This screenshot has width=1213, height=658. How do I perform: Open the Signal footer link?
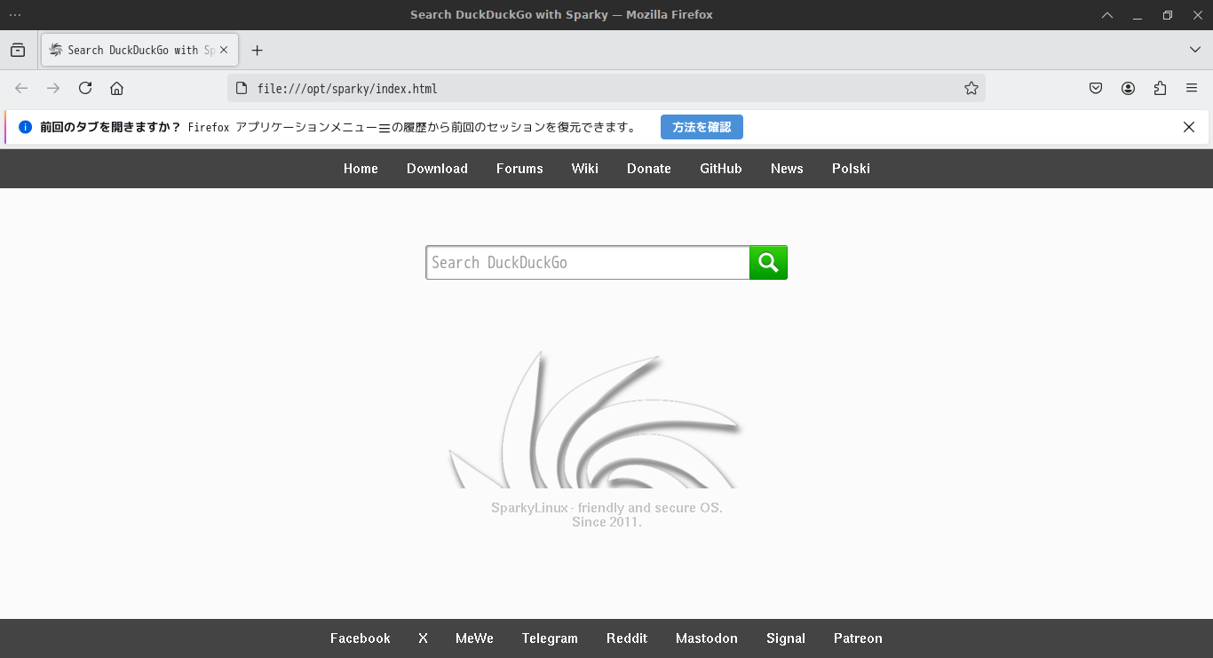(x=786, y=638)
